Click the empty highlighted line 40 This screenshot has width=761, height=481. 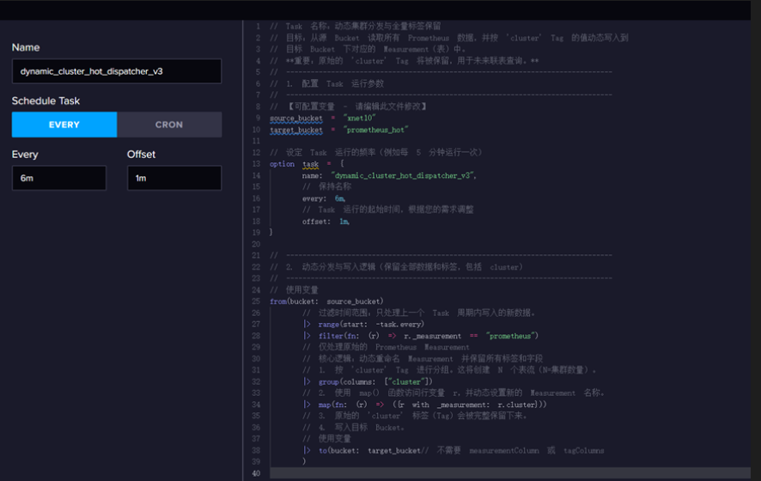click(509, 473)
